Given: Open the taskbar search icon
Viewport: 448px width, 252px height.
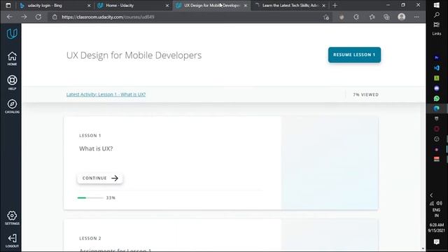Looking at the screenshot, I should click(x=437, y=15).
